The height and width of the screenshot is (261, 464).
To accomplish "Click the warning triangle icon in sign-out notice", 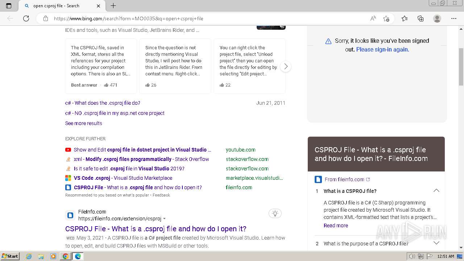I will [x=328, y=41].
